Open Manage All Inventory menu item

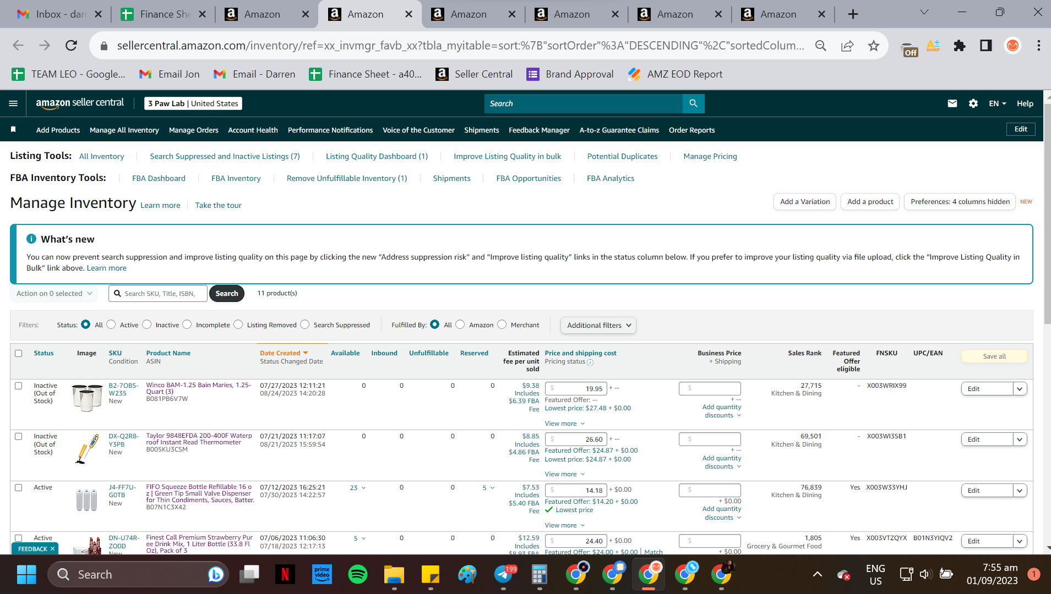pos(124,130)
